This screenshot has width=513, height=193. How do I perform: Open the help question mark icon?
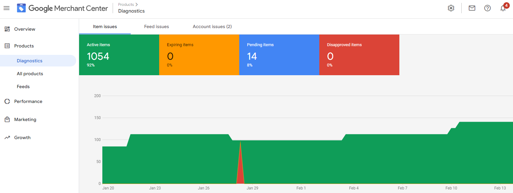coord(487,8)
